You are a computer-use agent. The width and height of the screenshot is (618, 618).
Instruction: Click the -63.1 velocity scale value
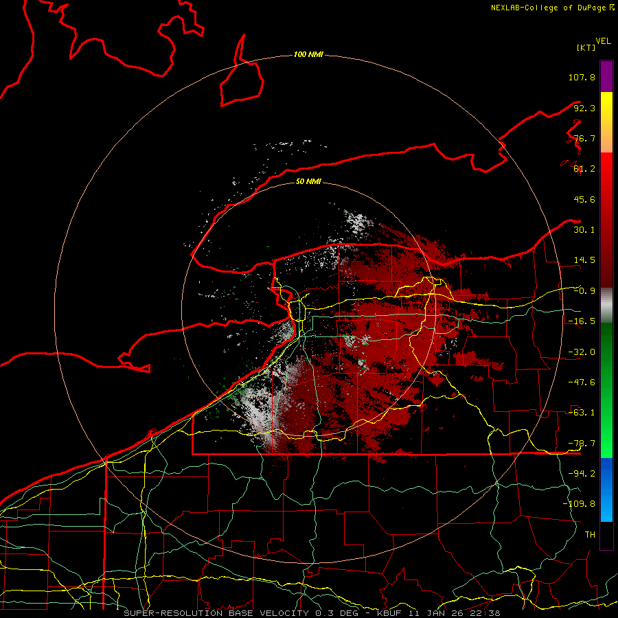[x=582, y=413]
